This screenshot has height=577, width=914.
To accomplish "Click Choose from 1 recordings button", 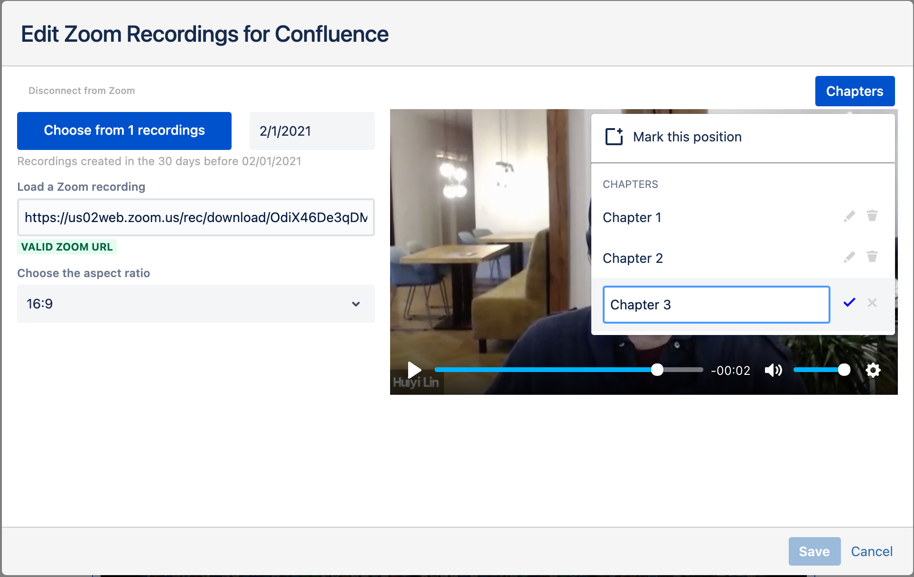I will pos(124,130).
